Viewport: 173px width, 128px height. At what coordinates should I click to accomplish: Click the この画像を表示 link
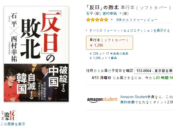point(13,124)
